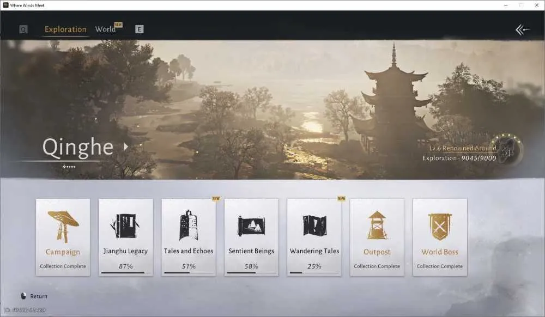Click the NEW badge on World tab
Screen dimensions: 545x317
(x=118, y=25)
